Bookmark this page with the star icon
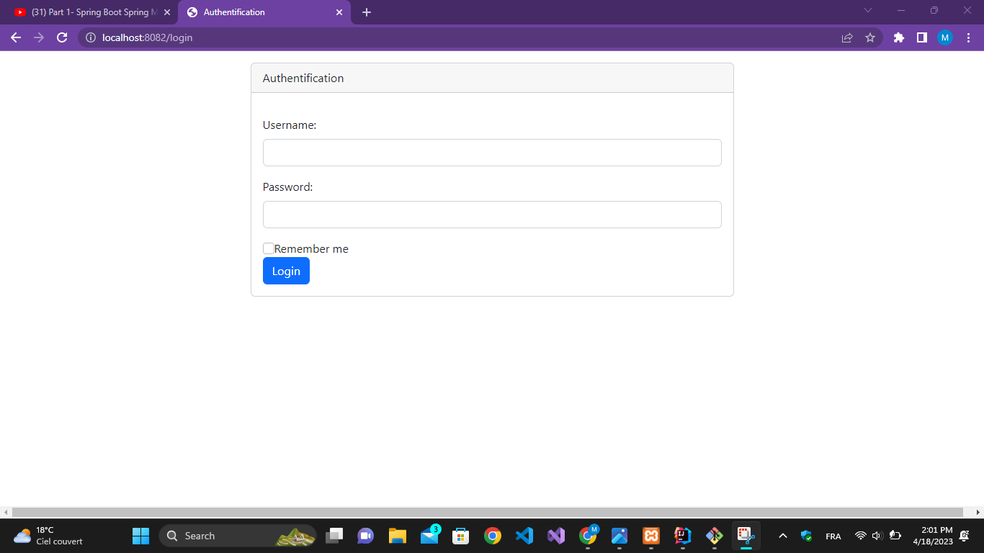 pyautogui.click(x=872, y=37)
